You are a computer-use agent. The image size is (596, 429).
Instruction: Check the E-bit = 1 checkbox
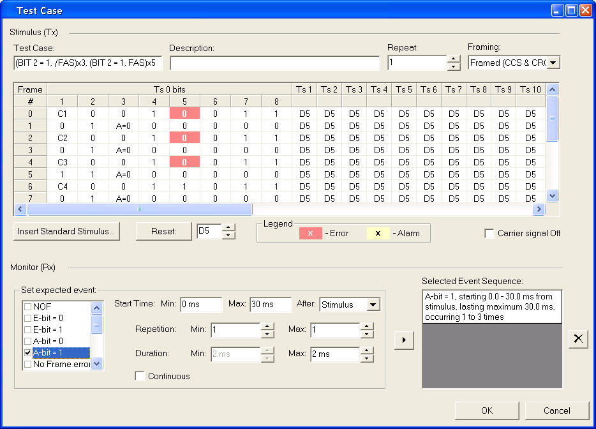pyautogui.click(x=27, y=329)
